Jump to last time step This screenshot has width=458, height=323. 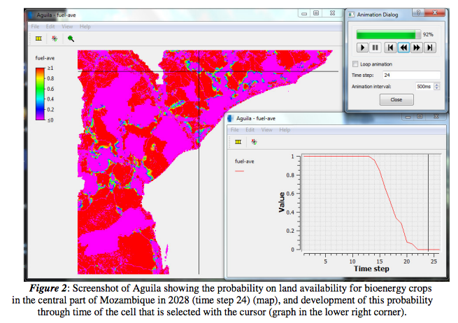[430, 48]
